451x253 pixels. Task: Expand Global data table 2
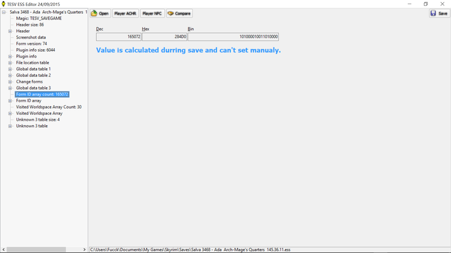click(10, 75)
